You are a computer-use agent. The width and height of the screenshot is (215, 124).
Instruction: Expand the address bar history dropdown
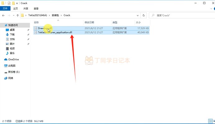(x=138, y=15)
